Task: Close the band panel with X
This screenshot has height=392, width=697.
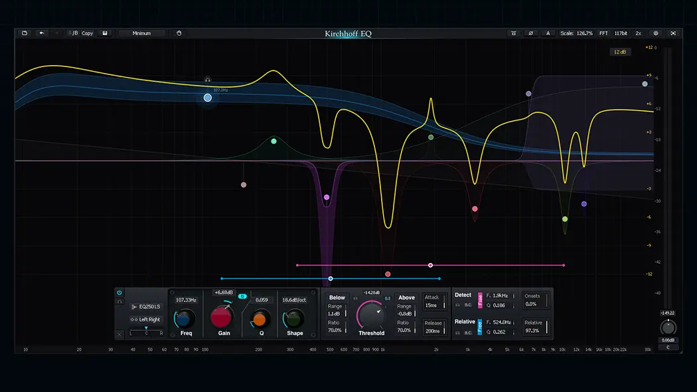Action: 119,334
